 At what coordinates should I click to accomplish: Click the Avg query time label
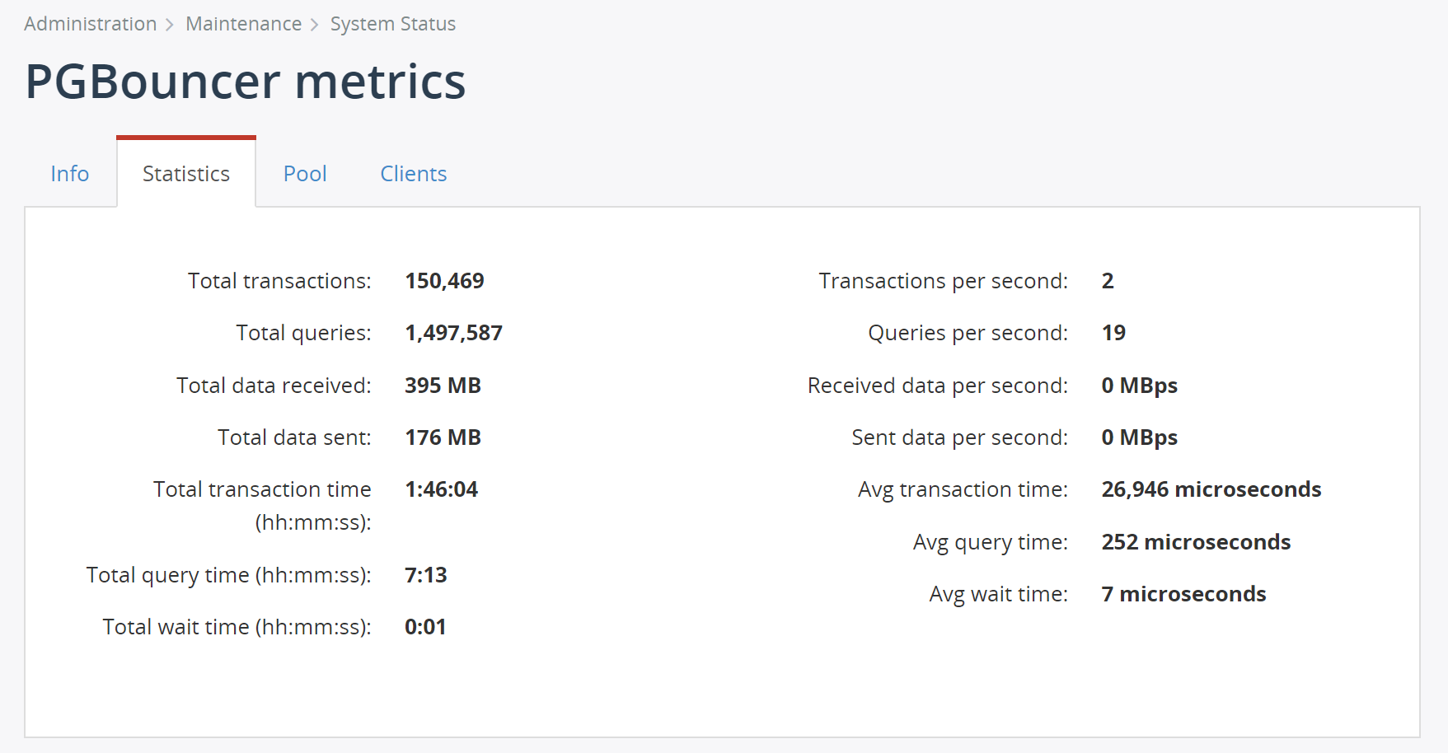991,542
